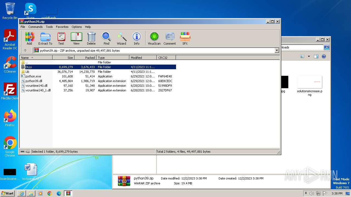
Task: Open the Tools menu
Action: (49, 27)
